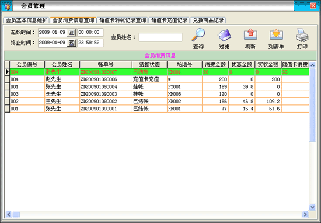Image resolution: width=321 pixels, height=223 pixels.
Task: Sort by 消费金额 column header
Action: pyautogui.click(x=215, y=64)
